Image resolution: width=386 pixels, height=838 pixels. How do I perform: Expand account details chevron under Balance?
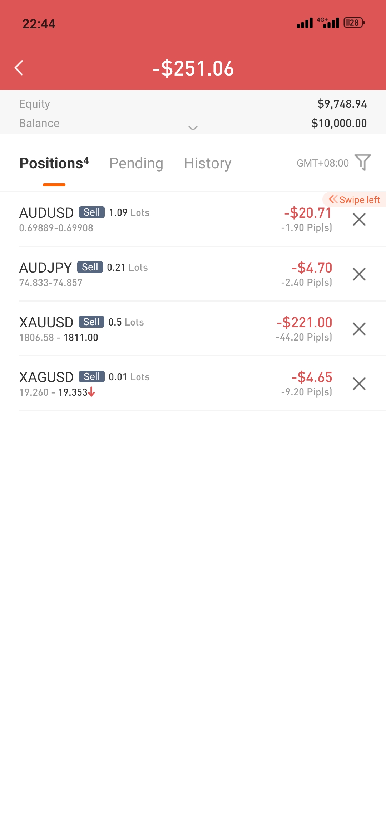click(x=193, y=128)
